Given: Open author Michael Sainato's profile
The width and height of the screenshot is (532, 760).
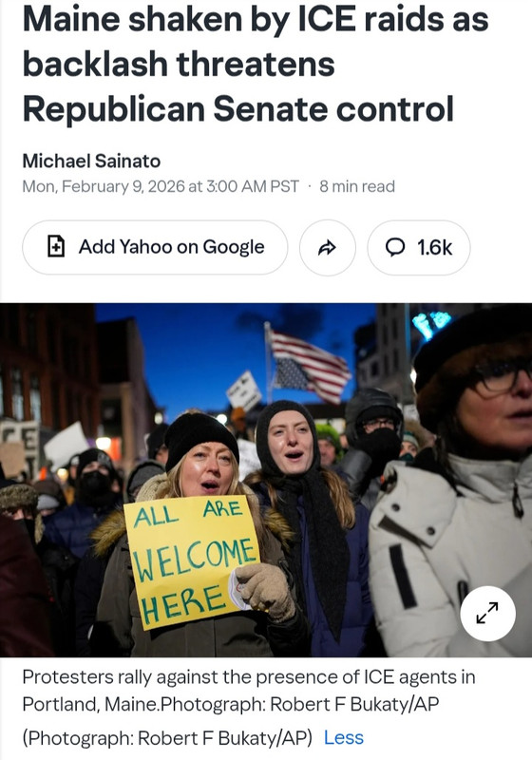Looking at the screenshot, I should (91, 161).
